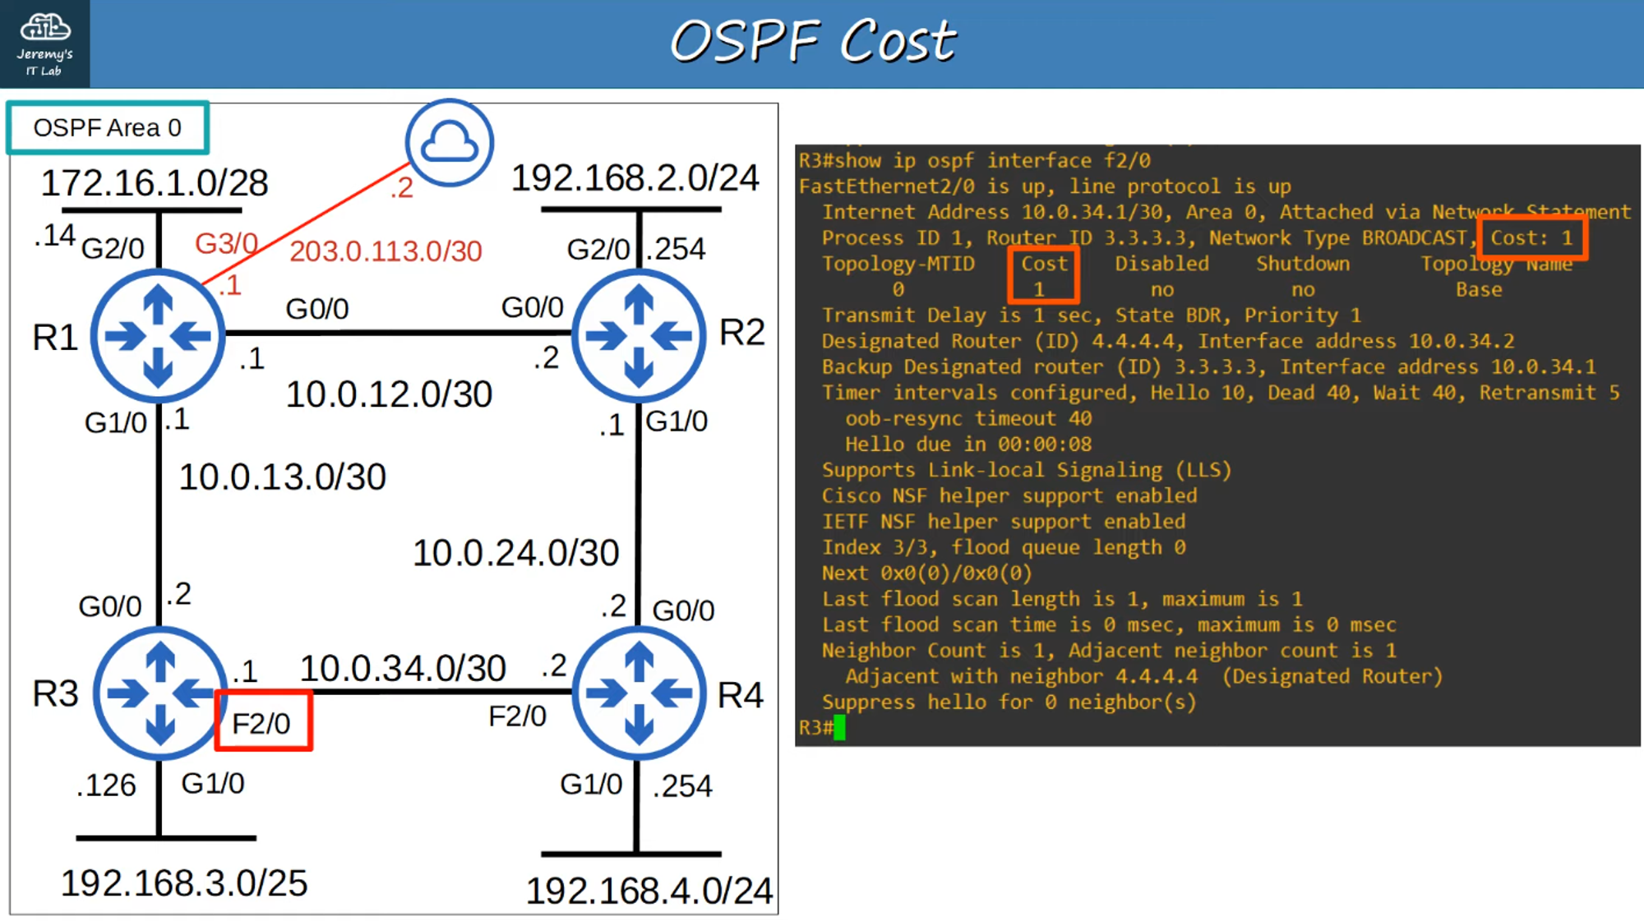Select the 172.16.1.0/28 network segment
Viewport: 1644px width, 921px height.
pos(155,182)
